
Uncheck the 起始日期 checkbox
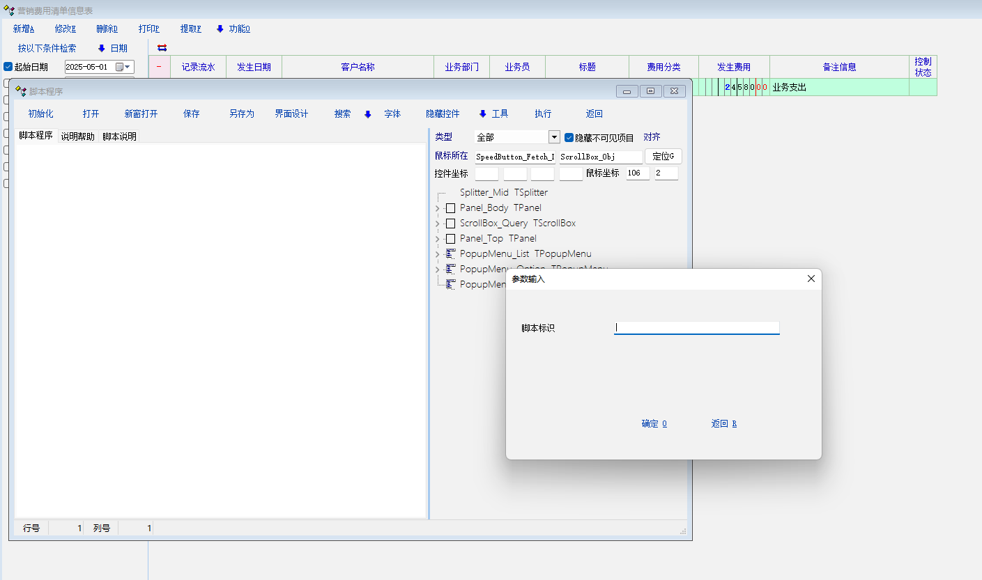(x=8, y=67)
